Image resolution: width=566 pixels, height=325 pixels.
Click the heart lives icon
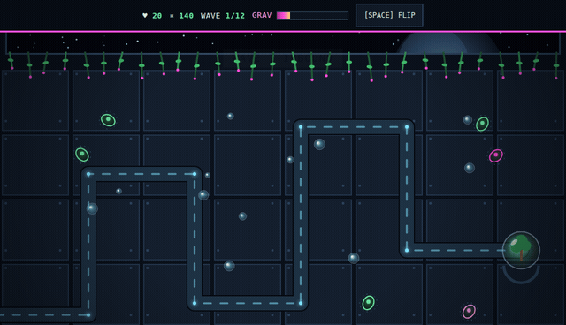point(145,15)
